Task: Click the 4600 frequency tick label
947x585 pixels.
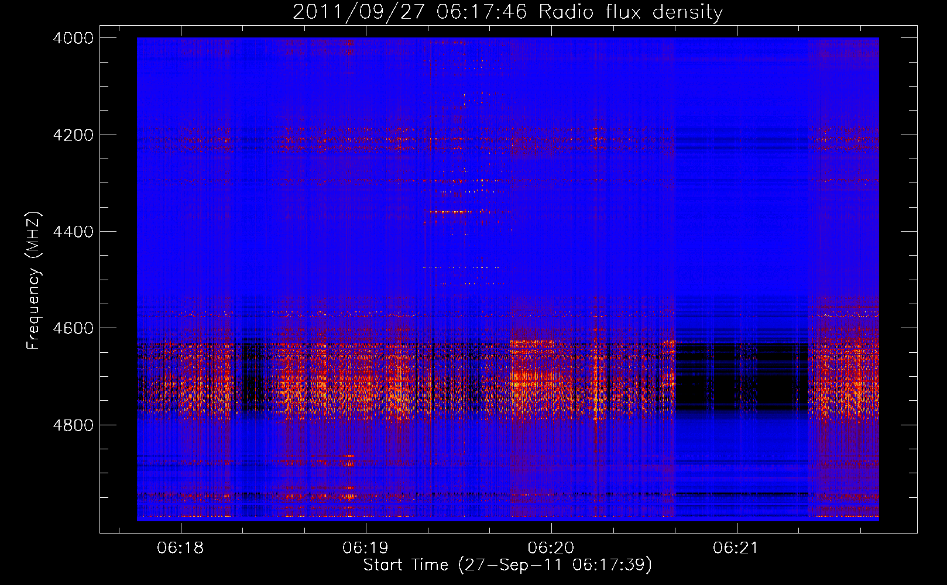Action: (73, 328)
